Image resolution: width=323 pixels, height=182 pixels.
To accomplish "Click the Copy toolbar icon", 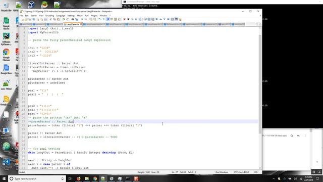I will pyautogui.click(x=55, y=19).
